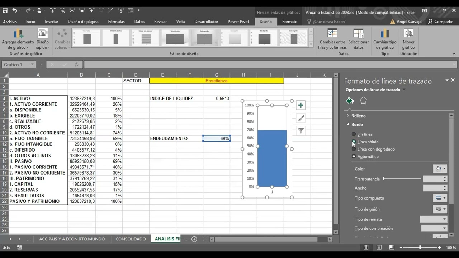Click Cambiar entre filas y columnas
This screenshot has height=258, width=459.
tap(332, 39)
